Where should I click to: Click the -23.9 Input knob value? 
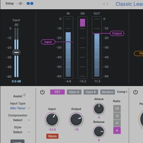point(52,130)
